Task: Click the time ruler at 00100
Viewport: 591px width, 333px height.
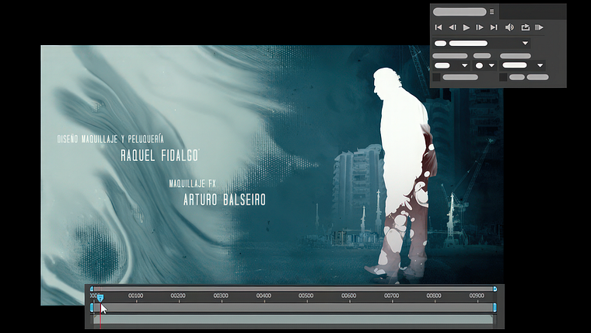Action: (135, 296)
